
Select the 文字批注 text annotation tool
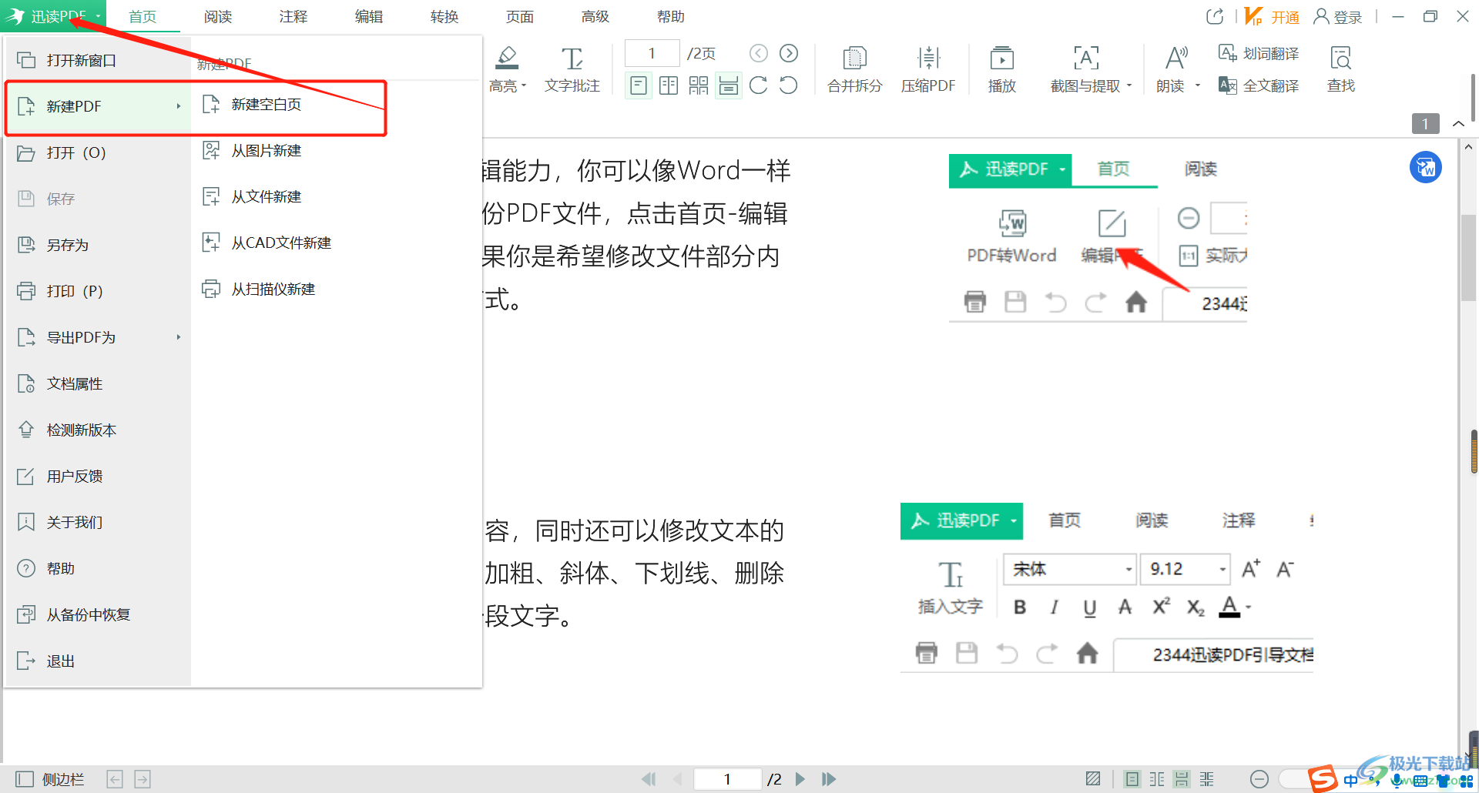click(x=572, y=69)
